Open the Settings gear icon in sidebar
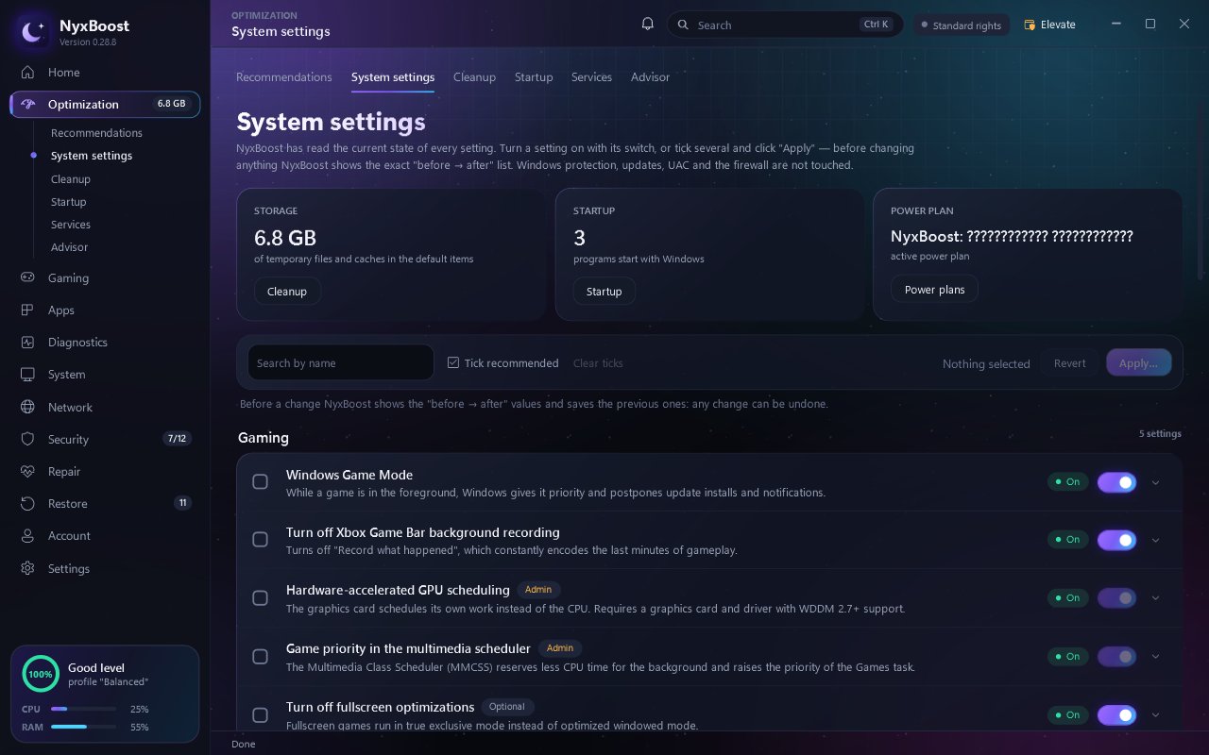This screenshot has height=755, width=1209. [x=28, y=569]
